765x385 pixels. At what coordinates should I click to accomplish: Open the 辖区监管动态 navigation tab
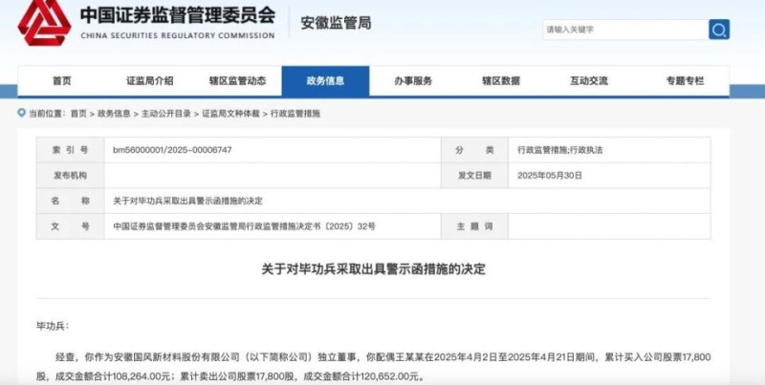pos(237,81)
